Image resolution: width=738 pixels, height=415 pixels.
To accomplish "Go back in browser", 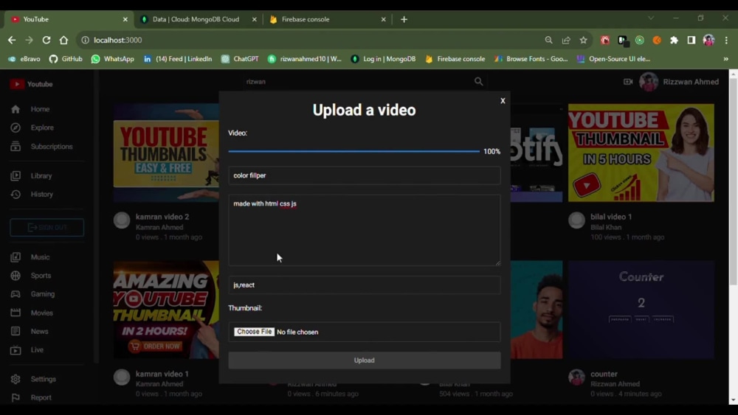I will (x=12, y=41).
